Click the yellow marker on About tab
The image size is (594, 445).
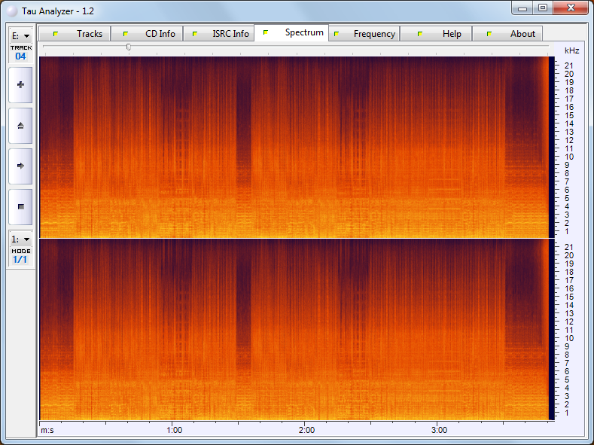click(x=489, y=34)
